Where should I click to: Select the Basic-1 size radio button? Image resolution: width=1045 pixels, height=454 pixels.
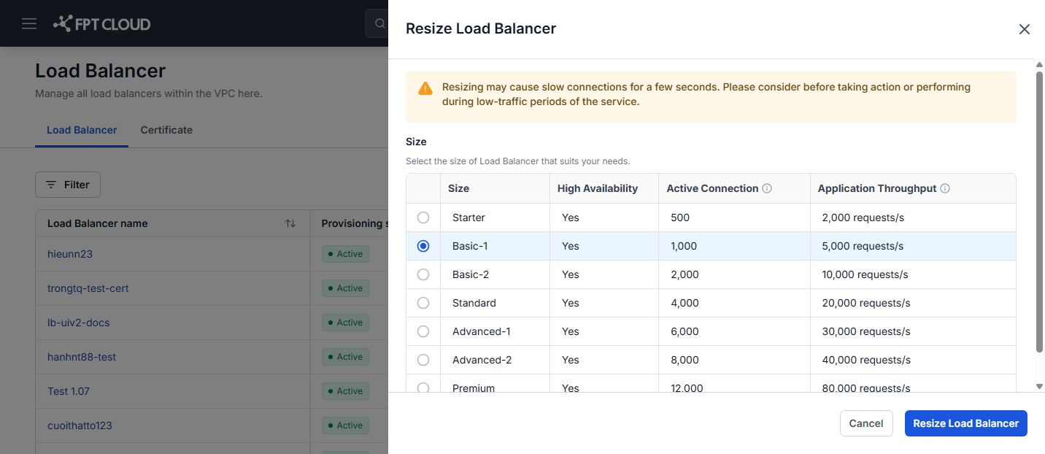423,246
